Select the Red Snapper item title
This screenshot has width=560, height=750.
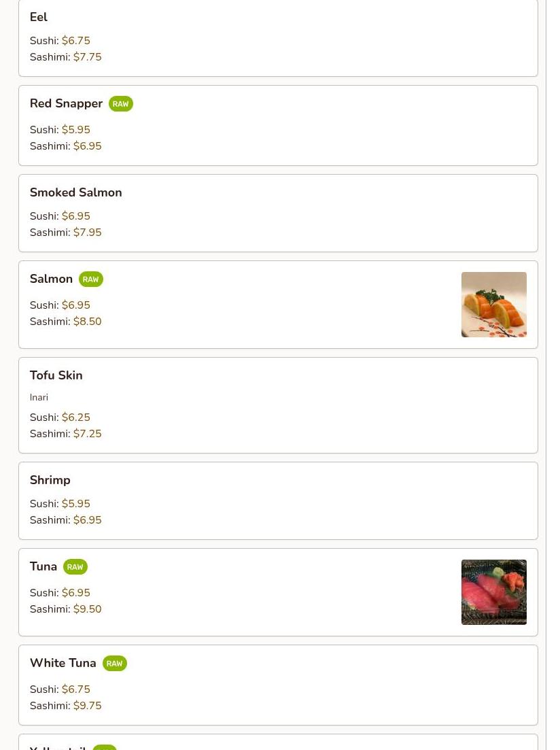point(66,103)
